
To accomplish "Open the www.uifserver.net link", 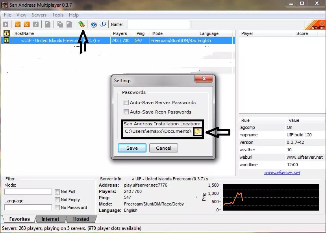I will [x=282, y=172].
